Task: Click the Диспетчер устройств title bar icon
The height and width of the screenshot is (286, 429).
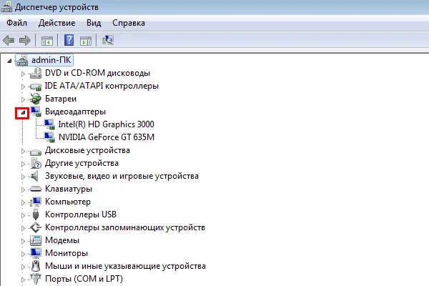Action: (x=6, y=7)
